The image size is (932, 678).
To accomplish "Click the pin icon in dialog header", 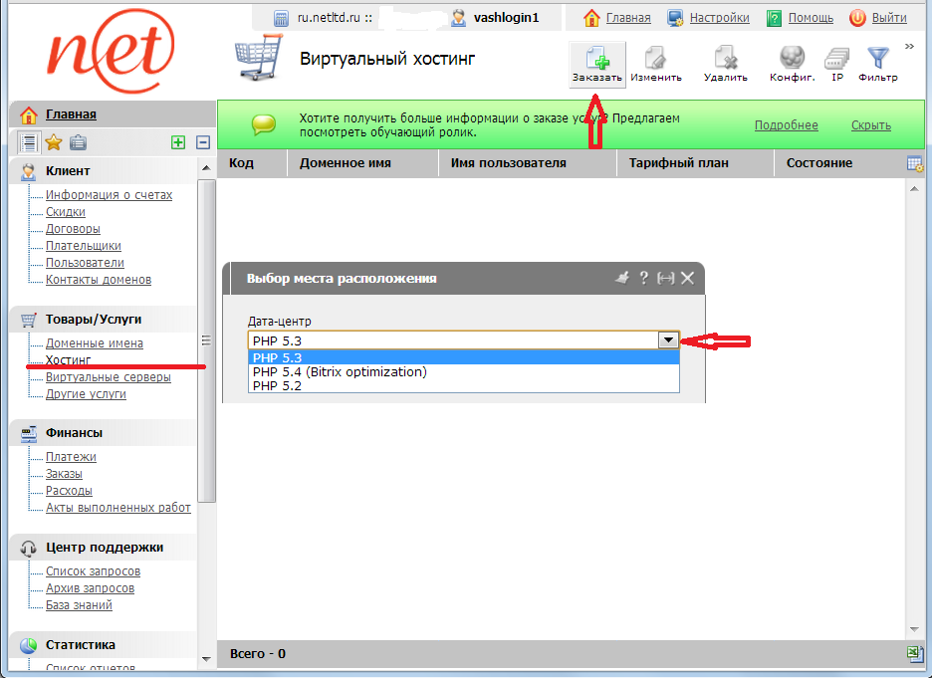I will [x=622, y=279].
